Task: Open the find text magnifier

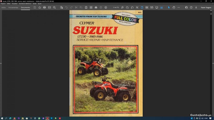Action: [54, 7]
